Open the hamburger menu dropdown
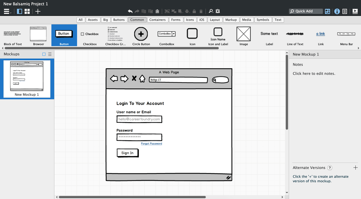This screenshot has width=361, height=199. (7, 11)
